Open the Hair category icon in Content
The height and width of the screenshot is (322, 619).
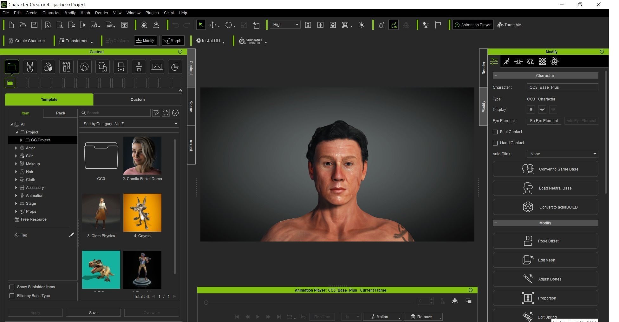[84, 67]
